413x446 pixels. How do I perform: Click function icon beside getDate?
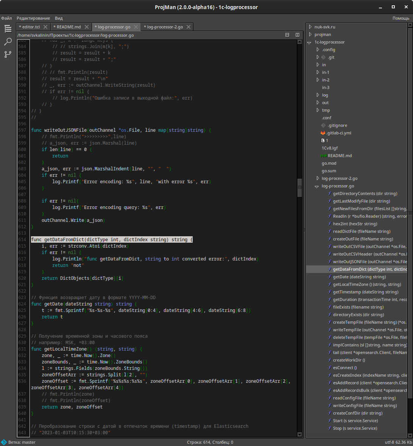click(x=330, y=277)
